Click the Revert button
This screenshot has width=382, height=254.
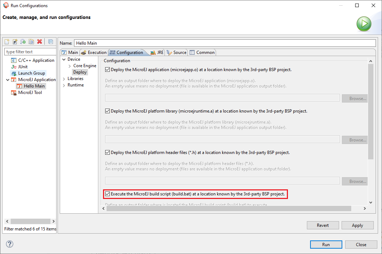[323, 225]
